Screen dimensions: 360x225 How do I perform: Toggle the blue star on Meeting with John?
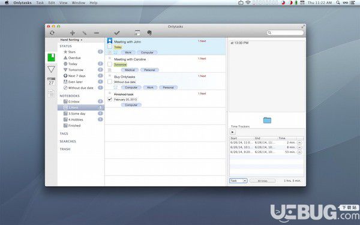tap(110, 41)
